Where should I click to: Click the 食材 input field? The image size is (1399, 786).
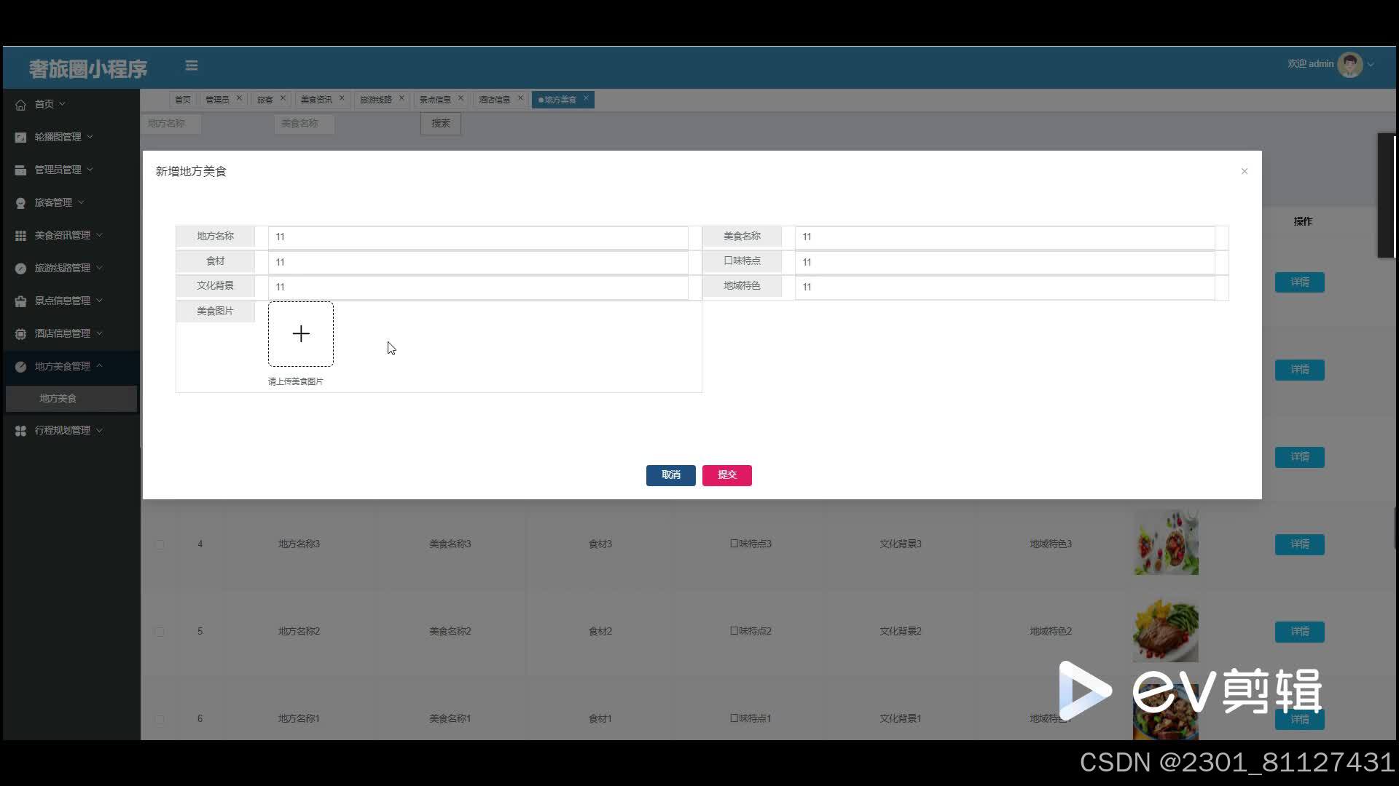click(477, 262)
